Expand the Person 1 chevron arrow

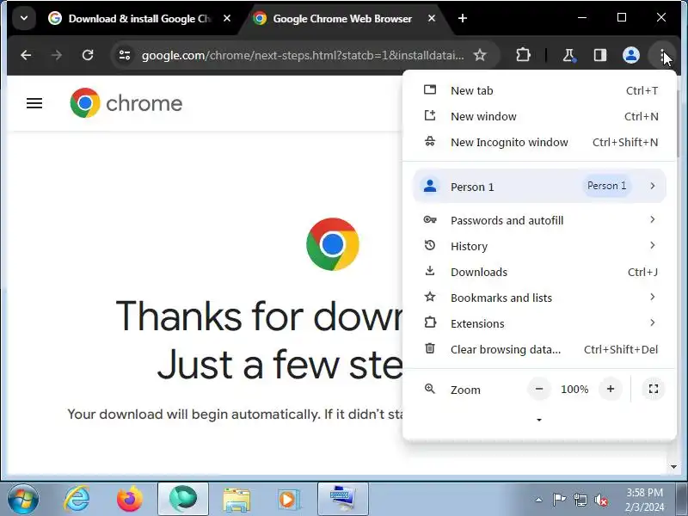click(653, 186)
